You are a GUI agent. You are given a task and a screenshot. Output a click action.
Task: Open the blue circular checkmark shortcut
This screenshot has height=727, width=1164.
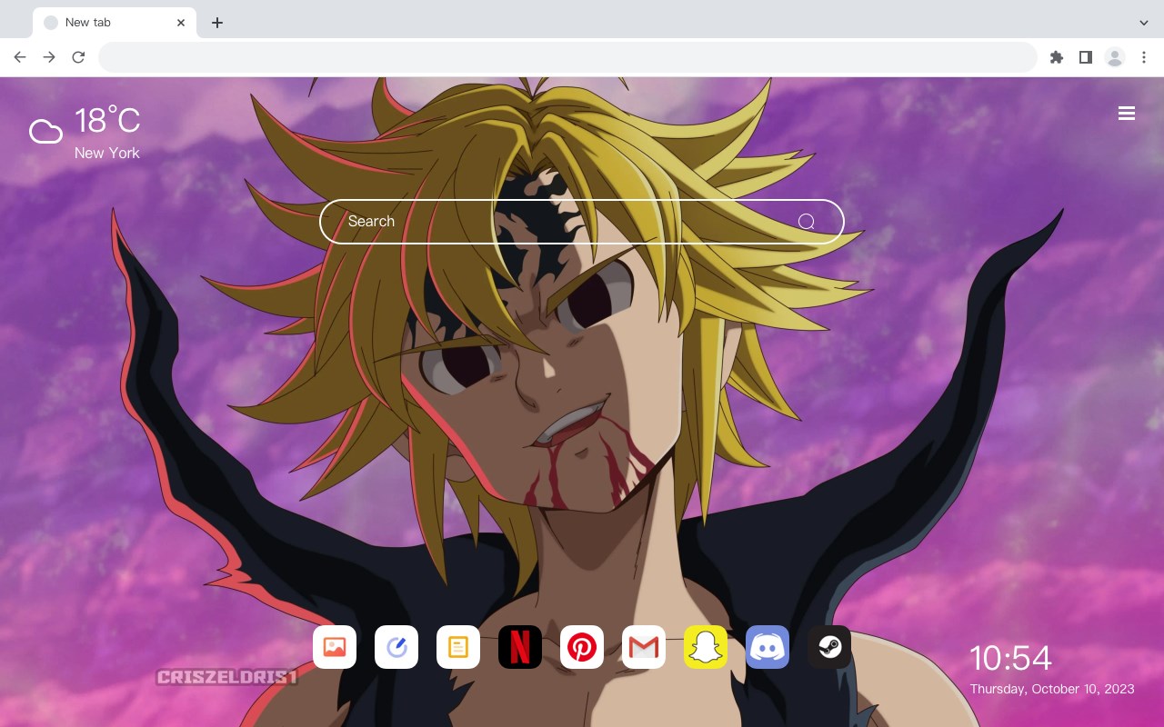(x=396, y=647)
